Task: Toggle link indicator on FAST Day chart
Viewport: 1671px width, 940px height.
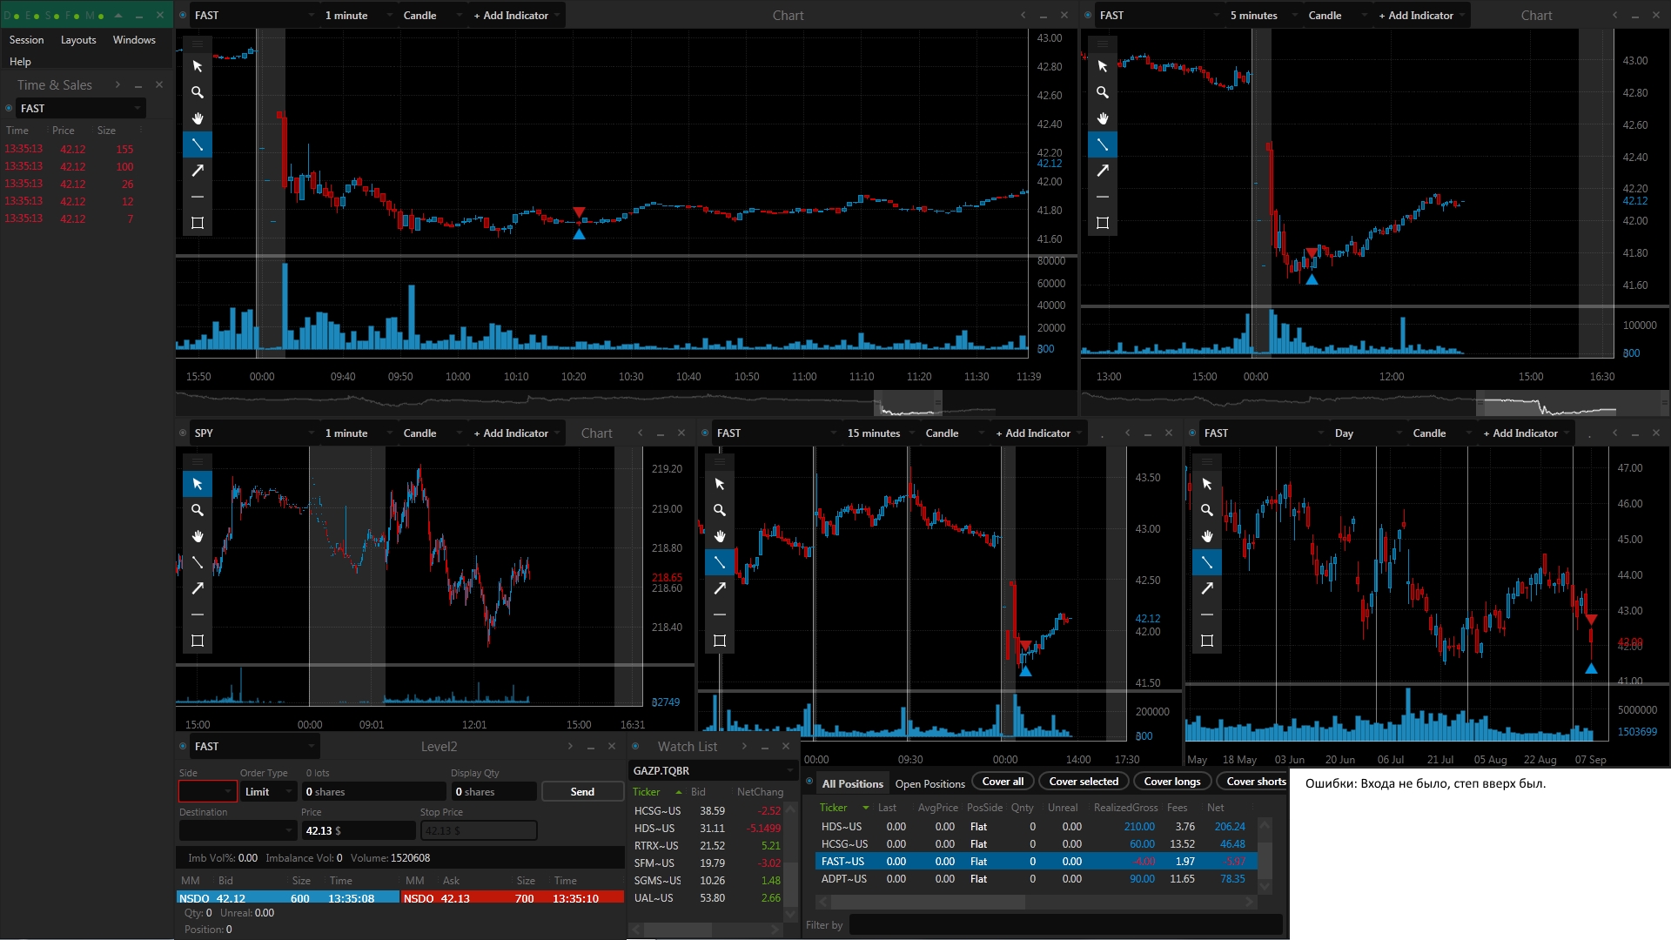Action: point(1192,433)
